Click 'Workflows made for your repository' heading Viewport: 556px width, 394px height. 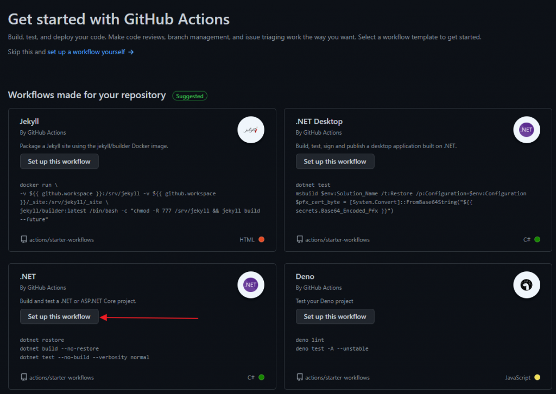point(87,96)
